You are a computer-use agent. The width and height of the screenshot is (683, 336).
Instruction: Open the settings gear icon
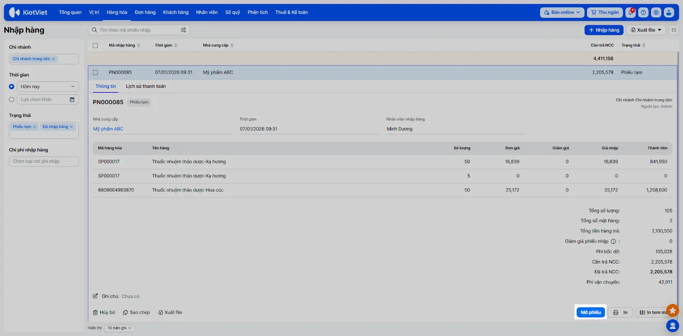[656, 12]
